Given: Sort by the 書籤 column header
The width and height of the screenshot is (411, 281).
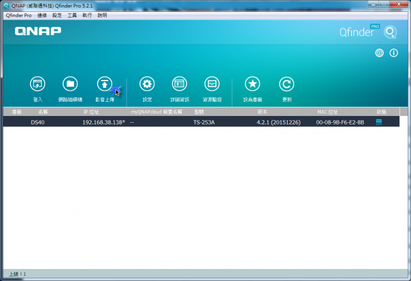Looking at the screenshot, I should coord(17,112).
